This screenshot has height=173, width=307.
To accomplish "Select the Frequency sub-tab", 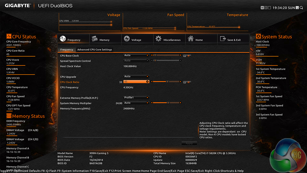I will click(x=67, y=50).
